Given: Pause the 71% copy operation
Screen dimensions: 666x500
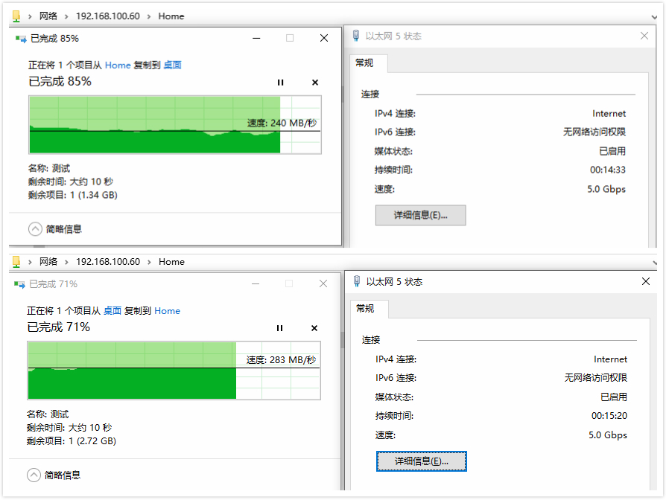Looking at the screenshot, I should pyautogui.click(x=279, y=328).
